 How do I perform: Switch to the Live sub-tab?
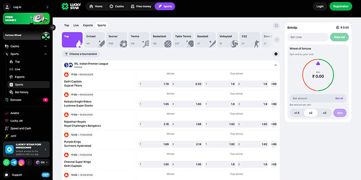click(x=76, y=25)
